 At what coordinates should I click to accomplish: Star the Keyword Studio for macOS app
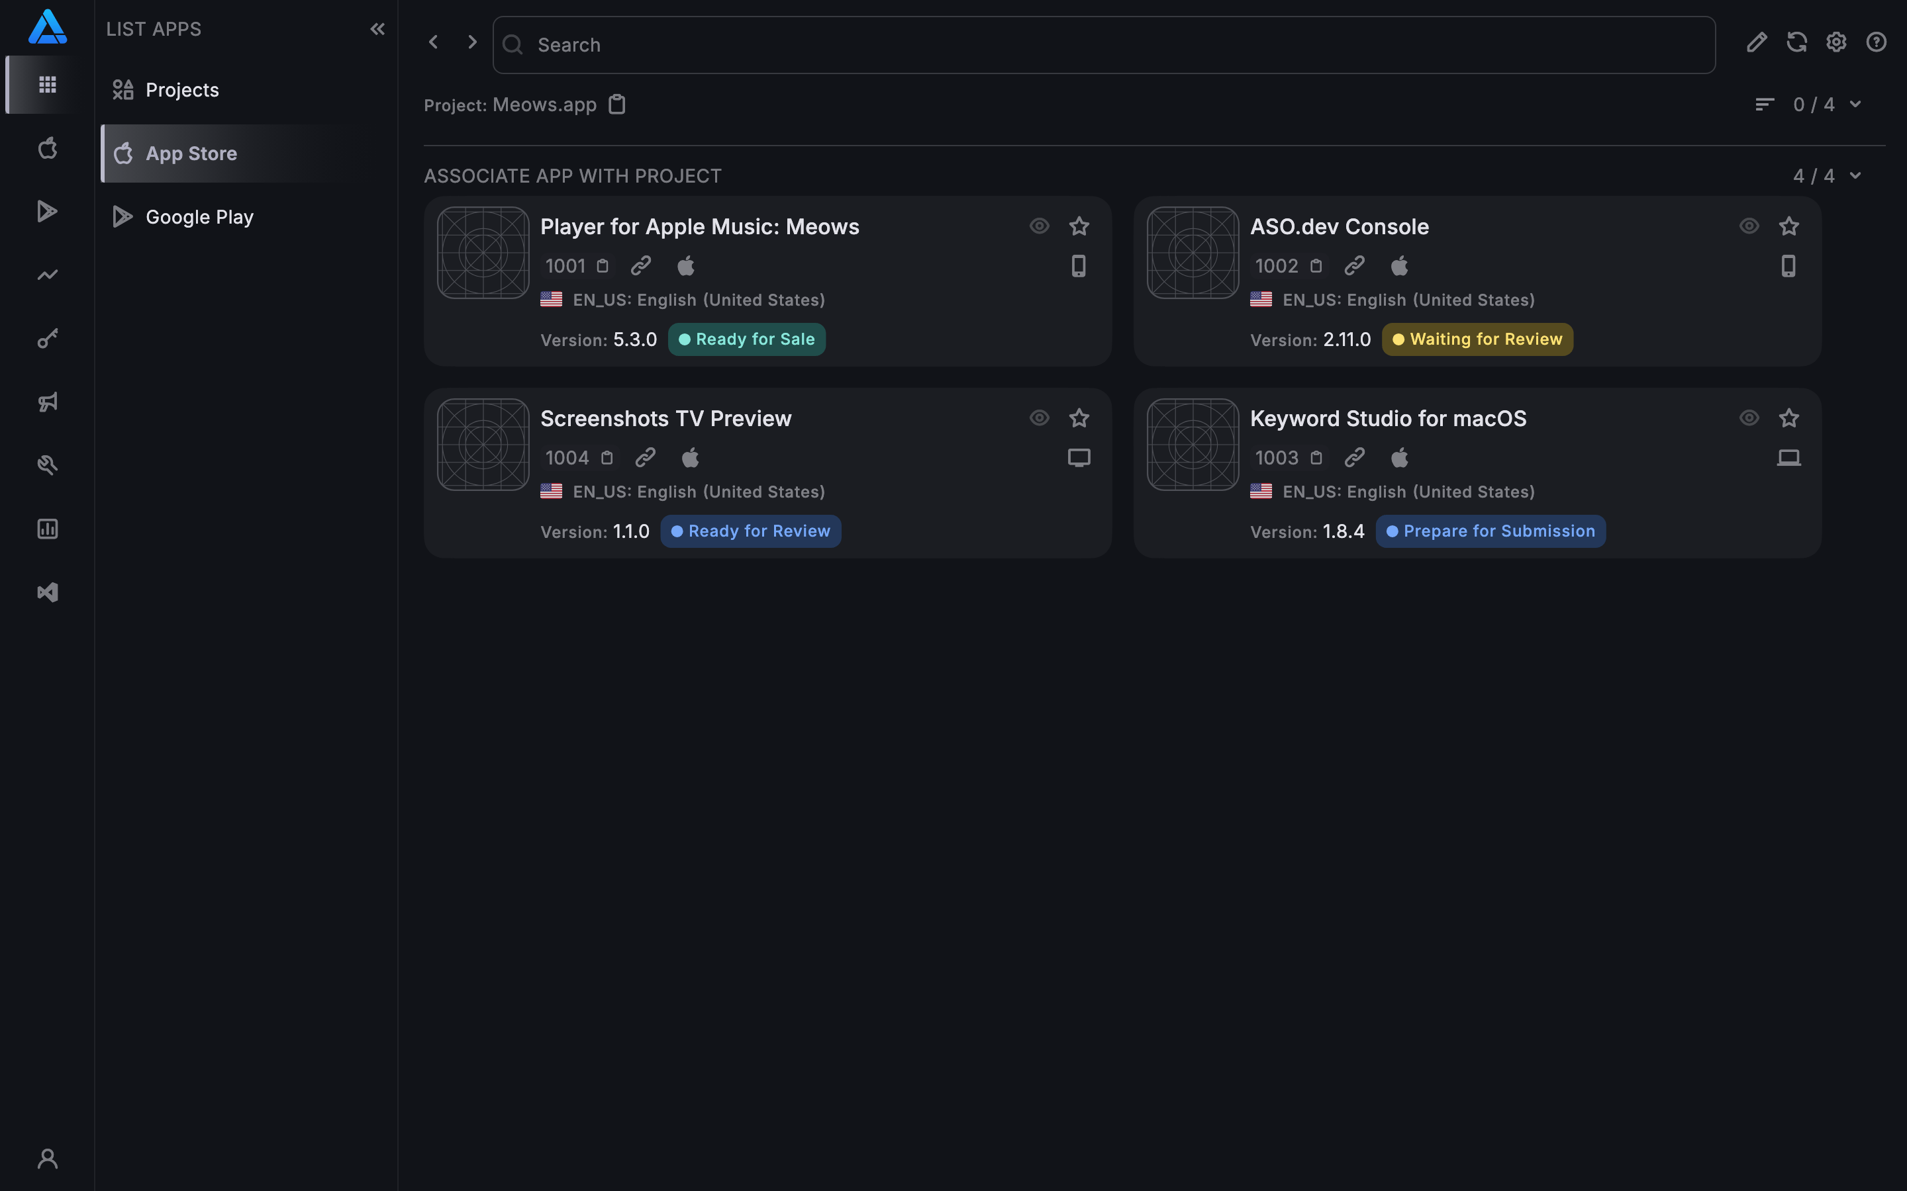point(1788,418)
